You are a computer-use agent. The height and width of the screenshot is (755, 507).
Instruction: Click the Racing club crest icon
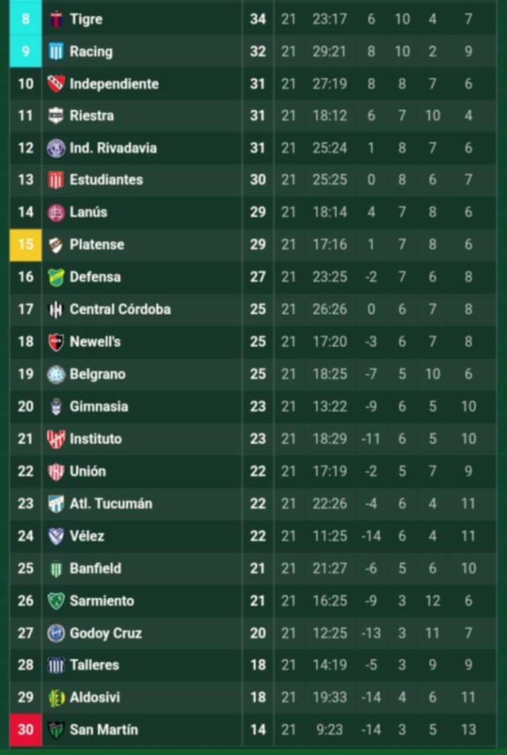click(x=56, y=52)
